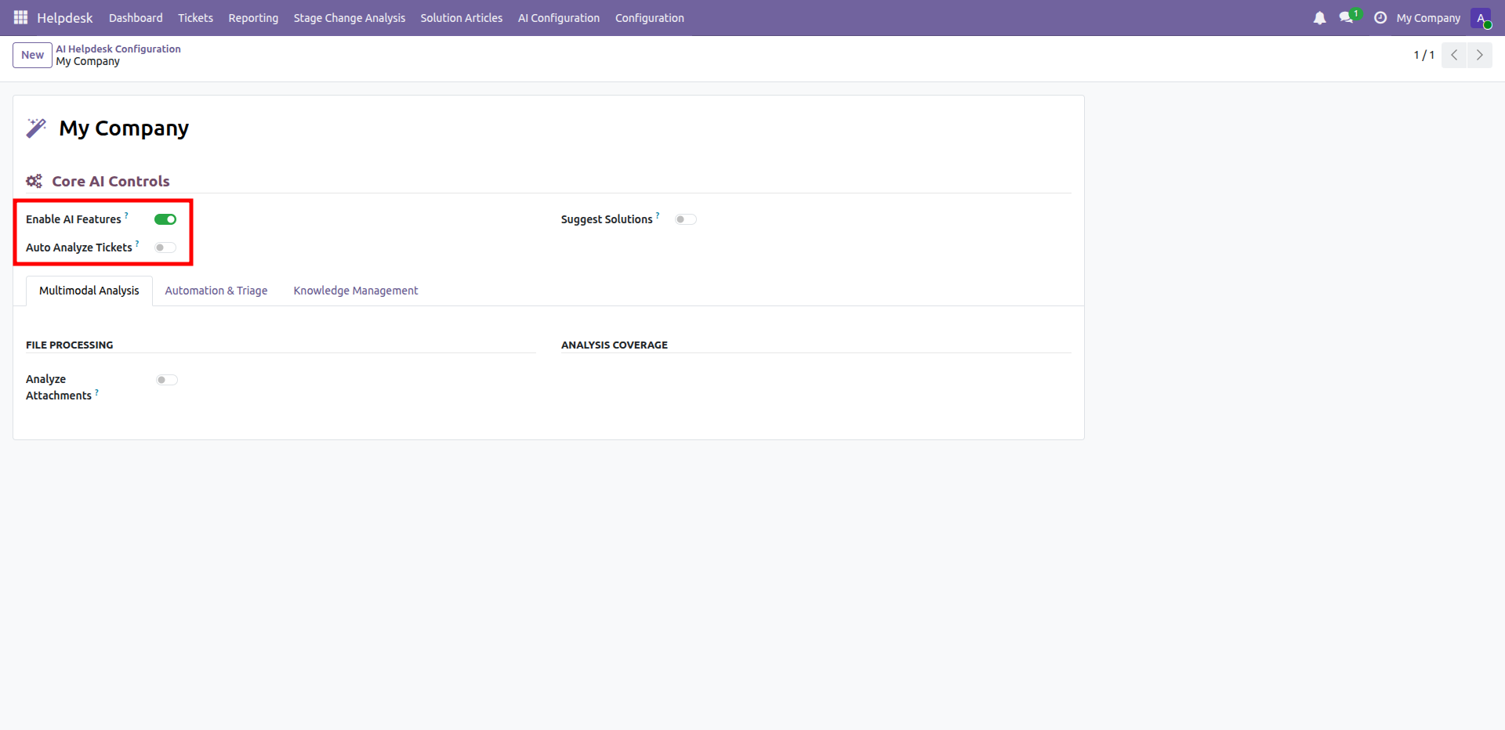Open the Reporting dropdown menu
This screenshot has height=730, width=1505.
click(253, 17)
